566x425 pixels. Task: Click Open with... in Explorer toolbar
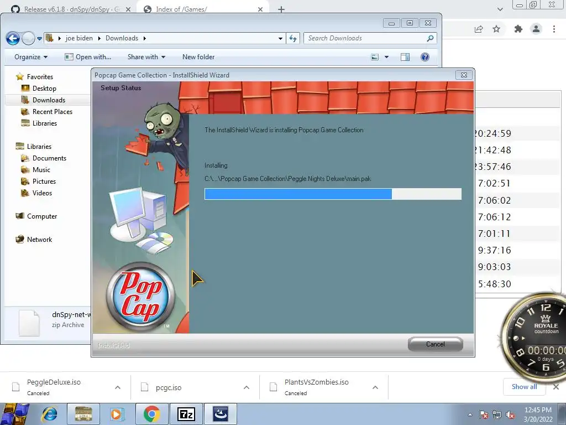click(88, 57)
